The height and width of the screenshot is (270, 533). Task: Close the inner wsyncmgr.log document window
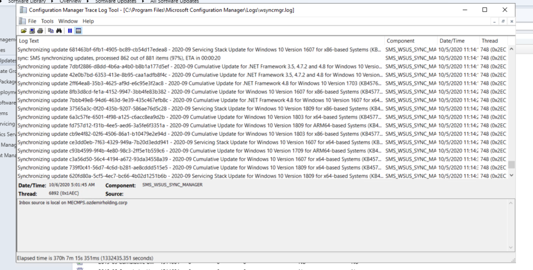[x=512, y=21]
